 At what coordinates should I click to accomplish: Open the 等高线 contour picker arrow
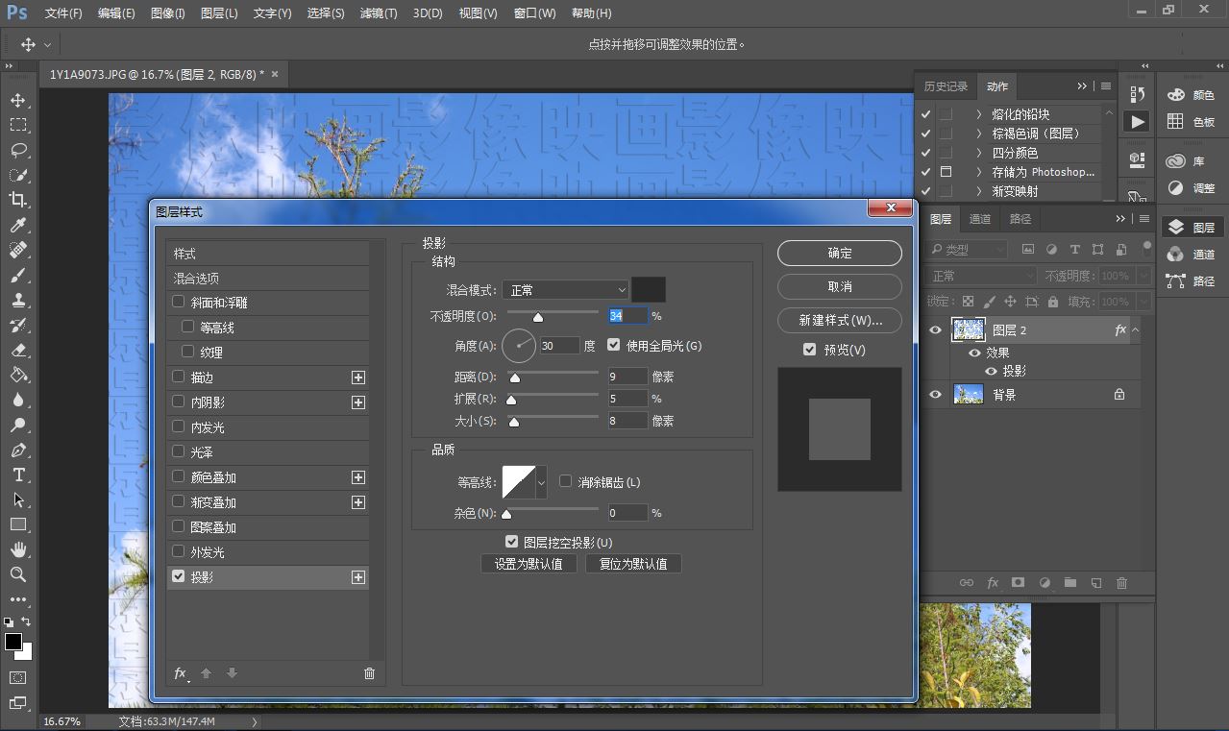(x=541, y=482)
